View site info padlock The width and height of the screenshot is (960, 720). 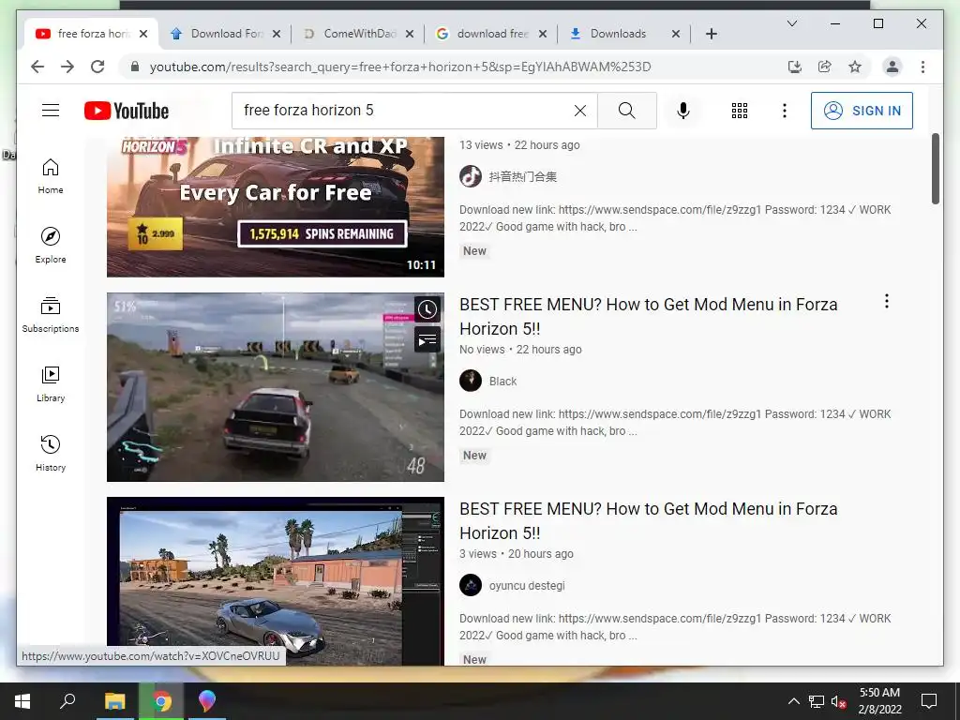(x=135, y=67)
